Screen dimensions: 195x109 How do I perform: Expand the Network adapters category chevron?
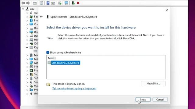tap(27, 63)
